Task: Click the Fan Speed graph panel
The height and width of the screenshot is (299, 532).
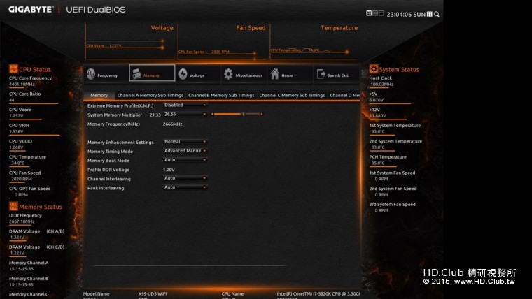Action: pyautogui.click(x=223, y=43)
